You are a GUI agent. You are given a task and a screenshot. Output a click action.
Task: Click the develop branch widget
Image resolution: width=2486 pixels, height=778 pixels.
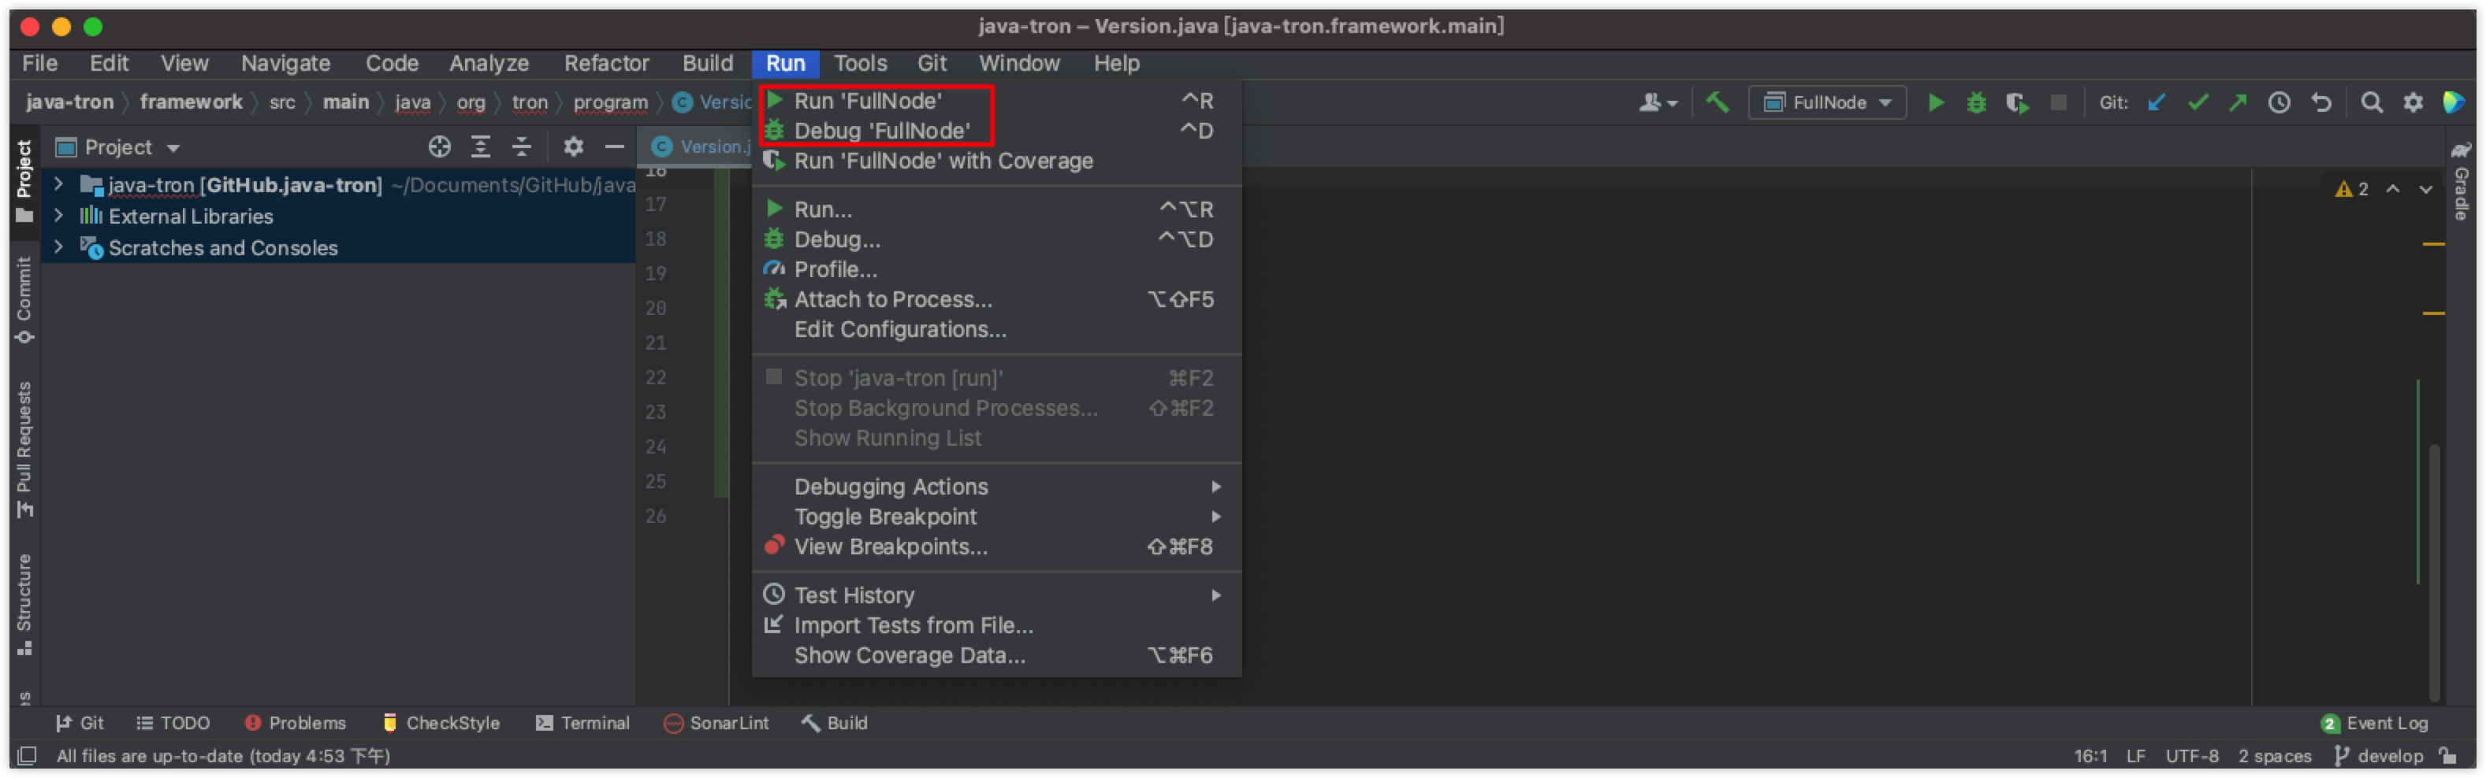pos(2380,756)
